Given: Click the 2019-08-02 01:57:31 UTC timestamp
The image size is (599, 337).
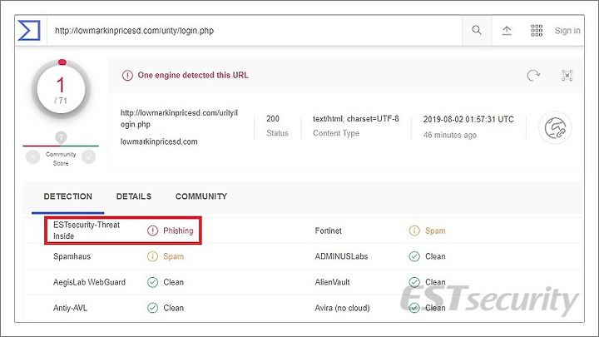Looking at the screenshot, I should coord(468,119).
